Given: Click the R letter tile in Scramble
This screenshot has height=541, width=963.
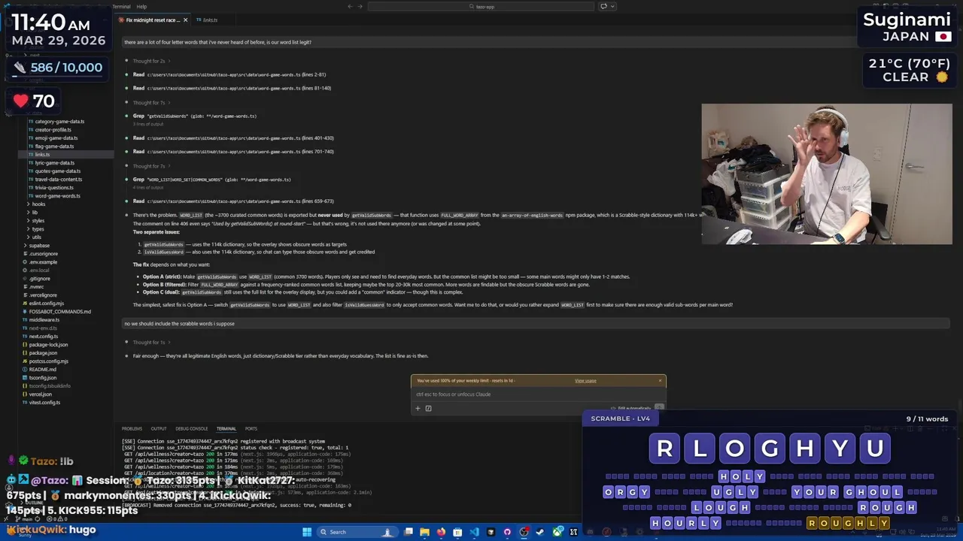Looking at the screenshot, I should click(664, 449).
